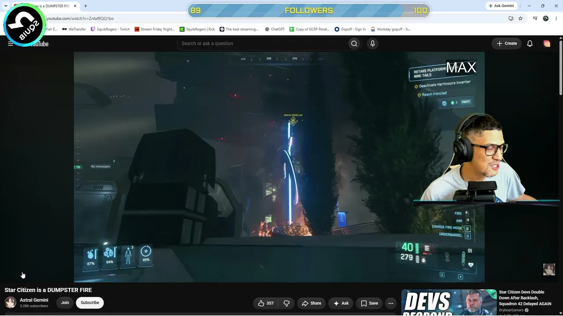Image resolution: width=563 pixels, height=316 pixels.
Task: Click the YouTube search magnifier button
Action: [354, 43]
